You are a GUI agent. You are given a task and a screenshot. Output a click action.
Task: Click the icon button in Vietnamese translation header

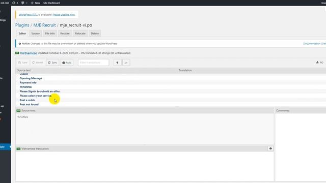click(x=270, y=148)
